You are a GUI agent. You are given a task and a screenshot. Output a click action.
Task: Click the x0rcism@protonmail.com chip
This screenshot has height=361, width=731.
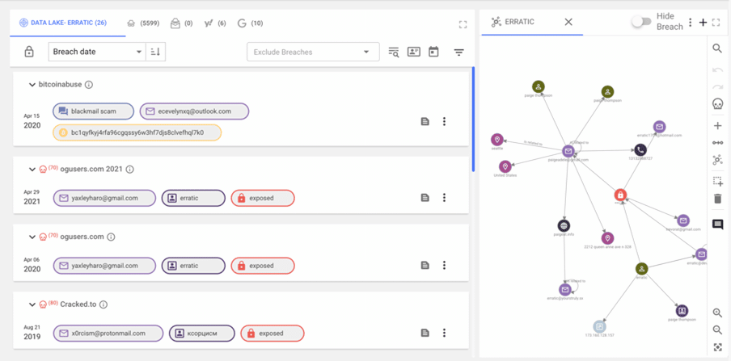click(108, 333)
